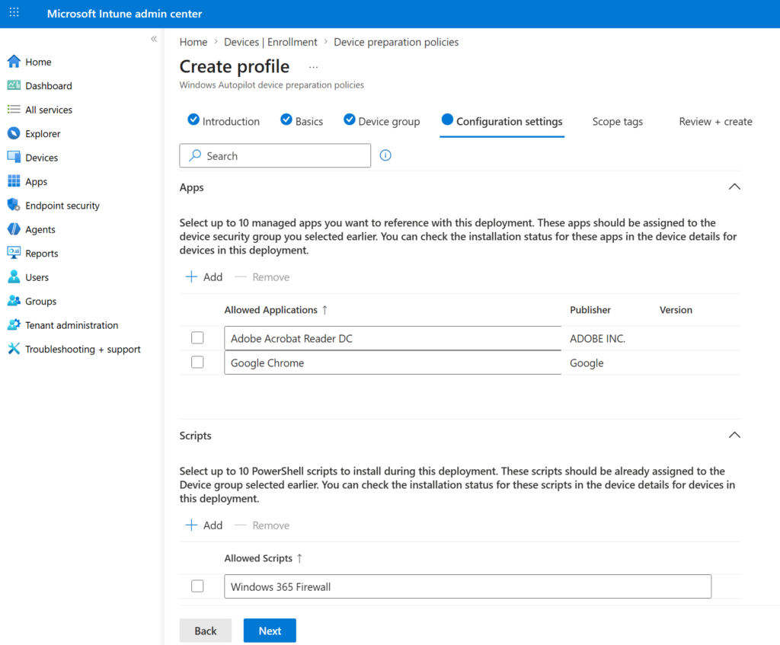Select the Google Chrome row checkbox
The height and width of the screenshot is (645, 780).
click(197, 362)
